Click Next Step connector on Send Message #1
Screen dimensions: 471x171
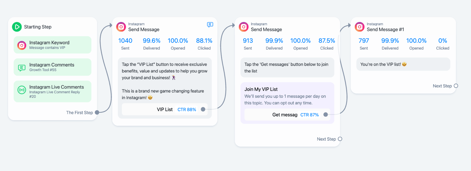[x=456, y=86]
